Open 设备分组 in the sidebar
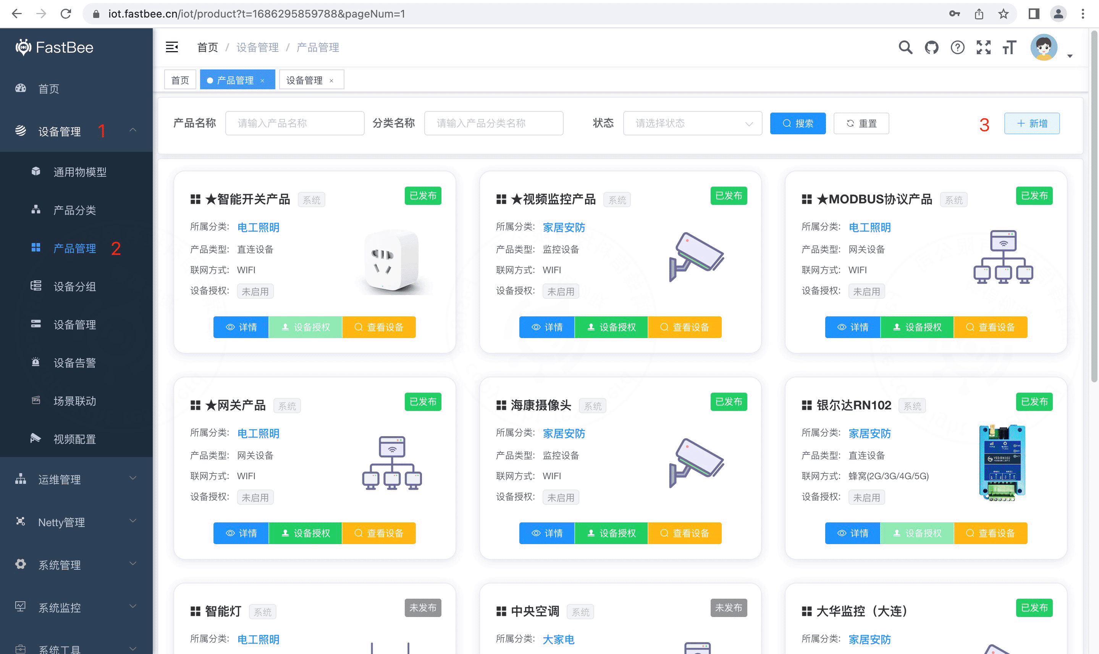This screenshot has height=654, width=1099. 76,286
